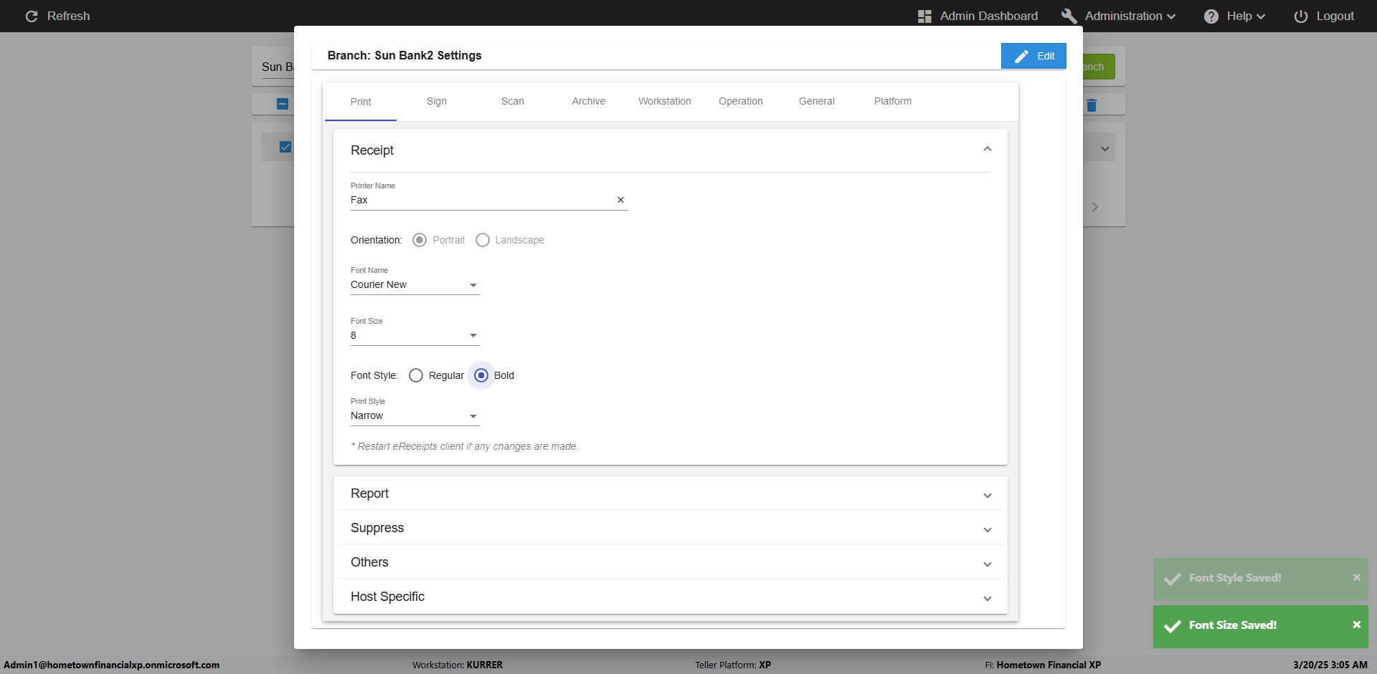Collapse the Receipt section
Screen dimensions: 1377x674
pos(987,150)
